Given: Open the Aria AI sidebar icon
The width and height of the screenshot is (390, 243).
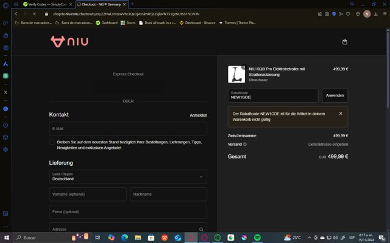Looking at the screenshot, I should coord(5,64).
